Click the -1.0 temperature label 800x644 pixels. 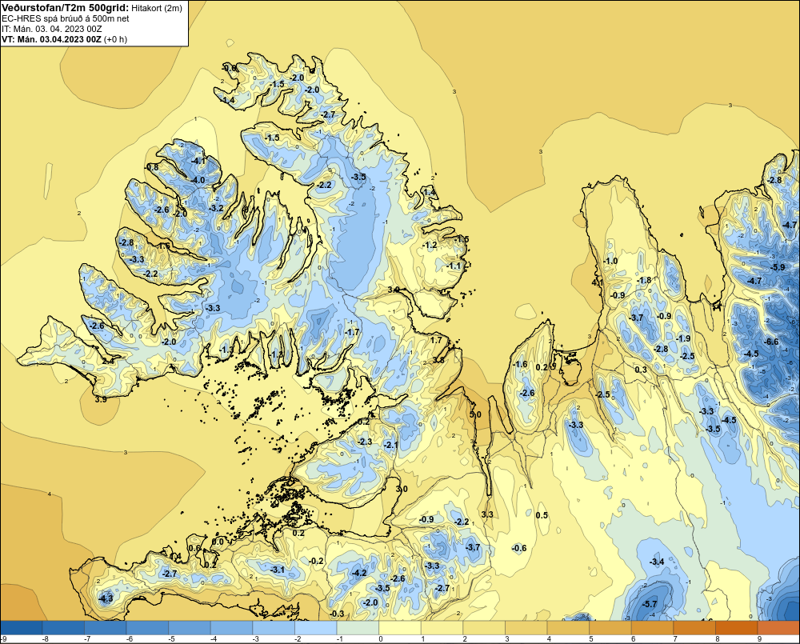[x=610, y=261]
